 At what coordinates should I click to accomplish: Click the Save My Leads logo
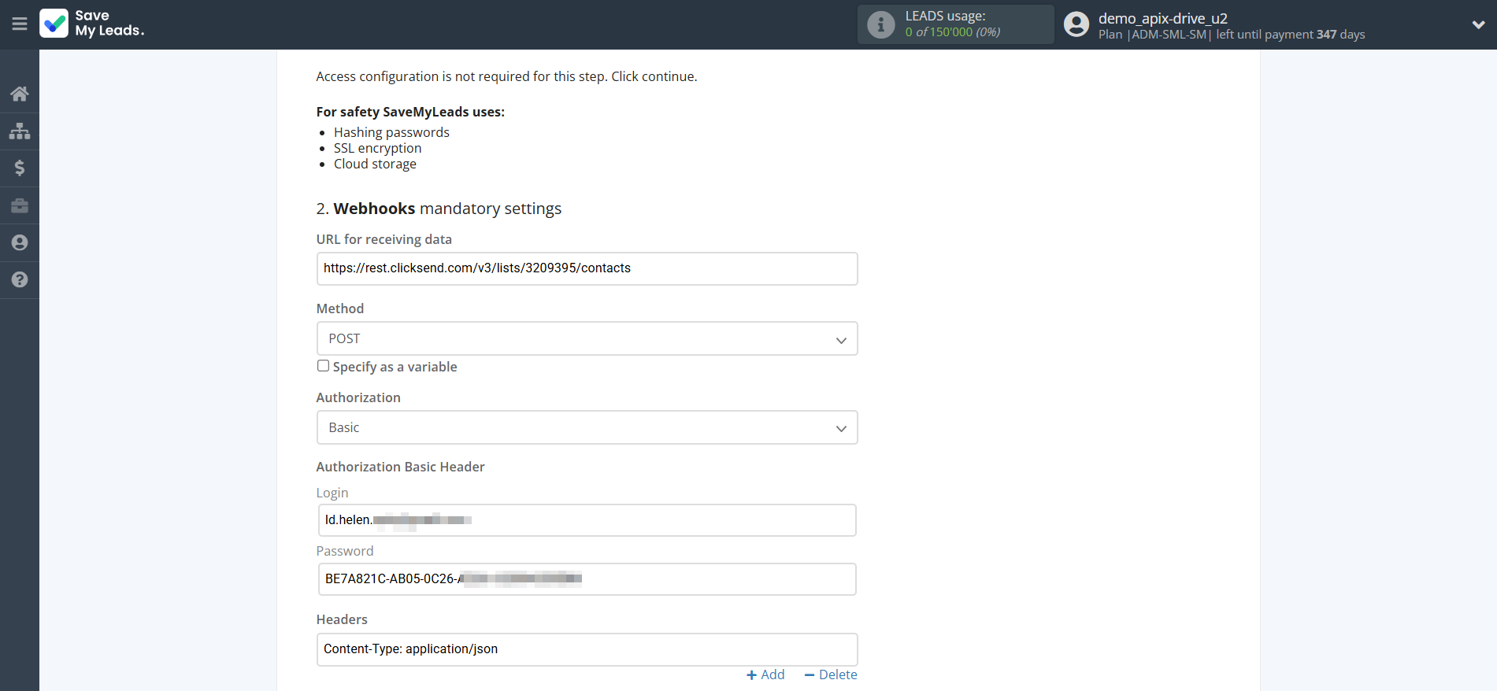pos(92,24)
